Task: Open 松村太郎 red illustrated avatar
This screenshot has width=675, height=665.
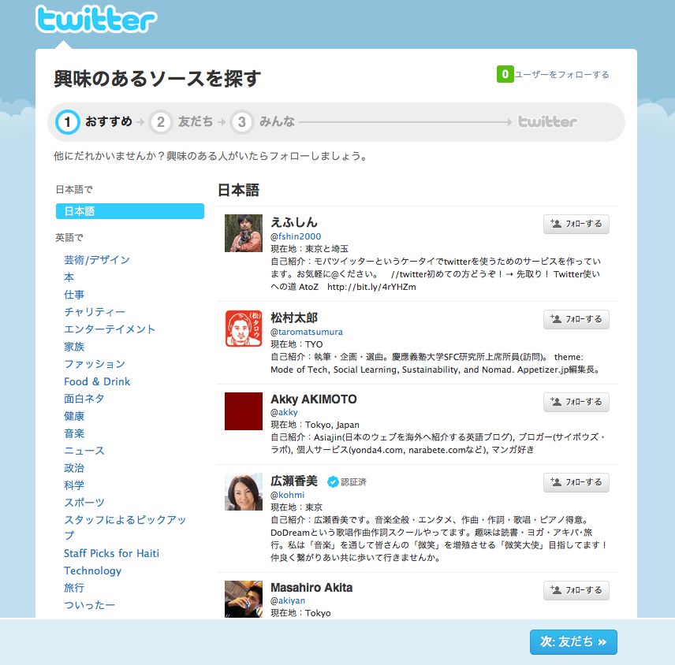Action: (244, 329)
